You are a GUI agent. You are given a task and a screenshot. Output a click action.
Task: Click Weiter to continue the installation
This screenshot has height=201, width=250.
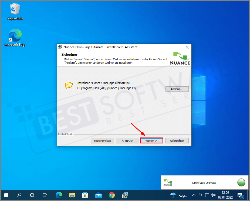point(151,140)
